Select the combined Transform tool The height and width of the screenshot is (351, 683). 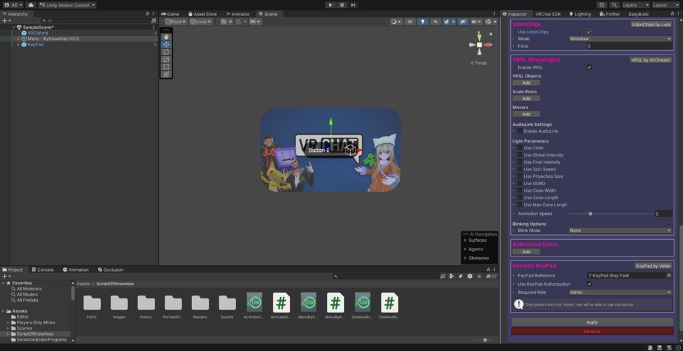[x=166, y=74]
